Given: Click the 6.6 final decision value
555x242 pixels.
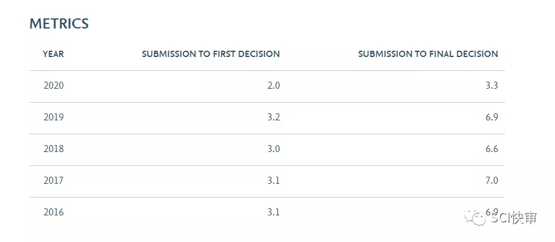Looking at the screenshot, I should pyautogui.click(x=492, y=149).
